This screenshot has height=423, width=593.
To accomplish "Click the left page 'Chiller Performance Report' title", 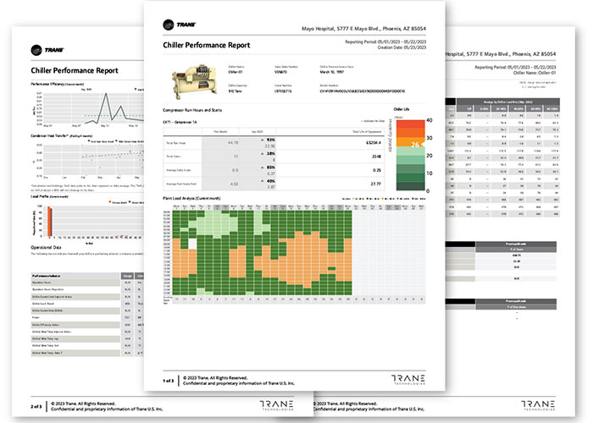I will pyautogui.click(x=75, y=70).
